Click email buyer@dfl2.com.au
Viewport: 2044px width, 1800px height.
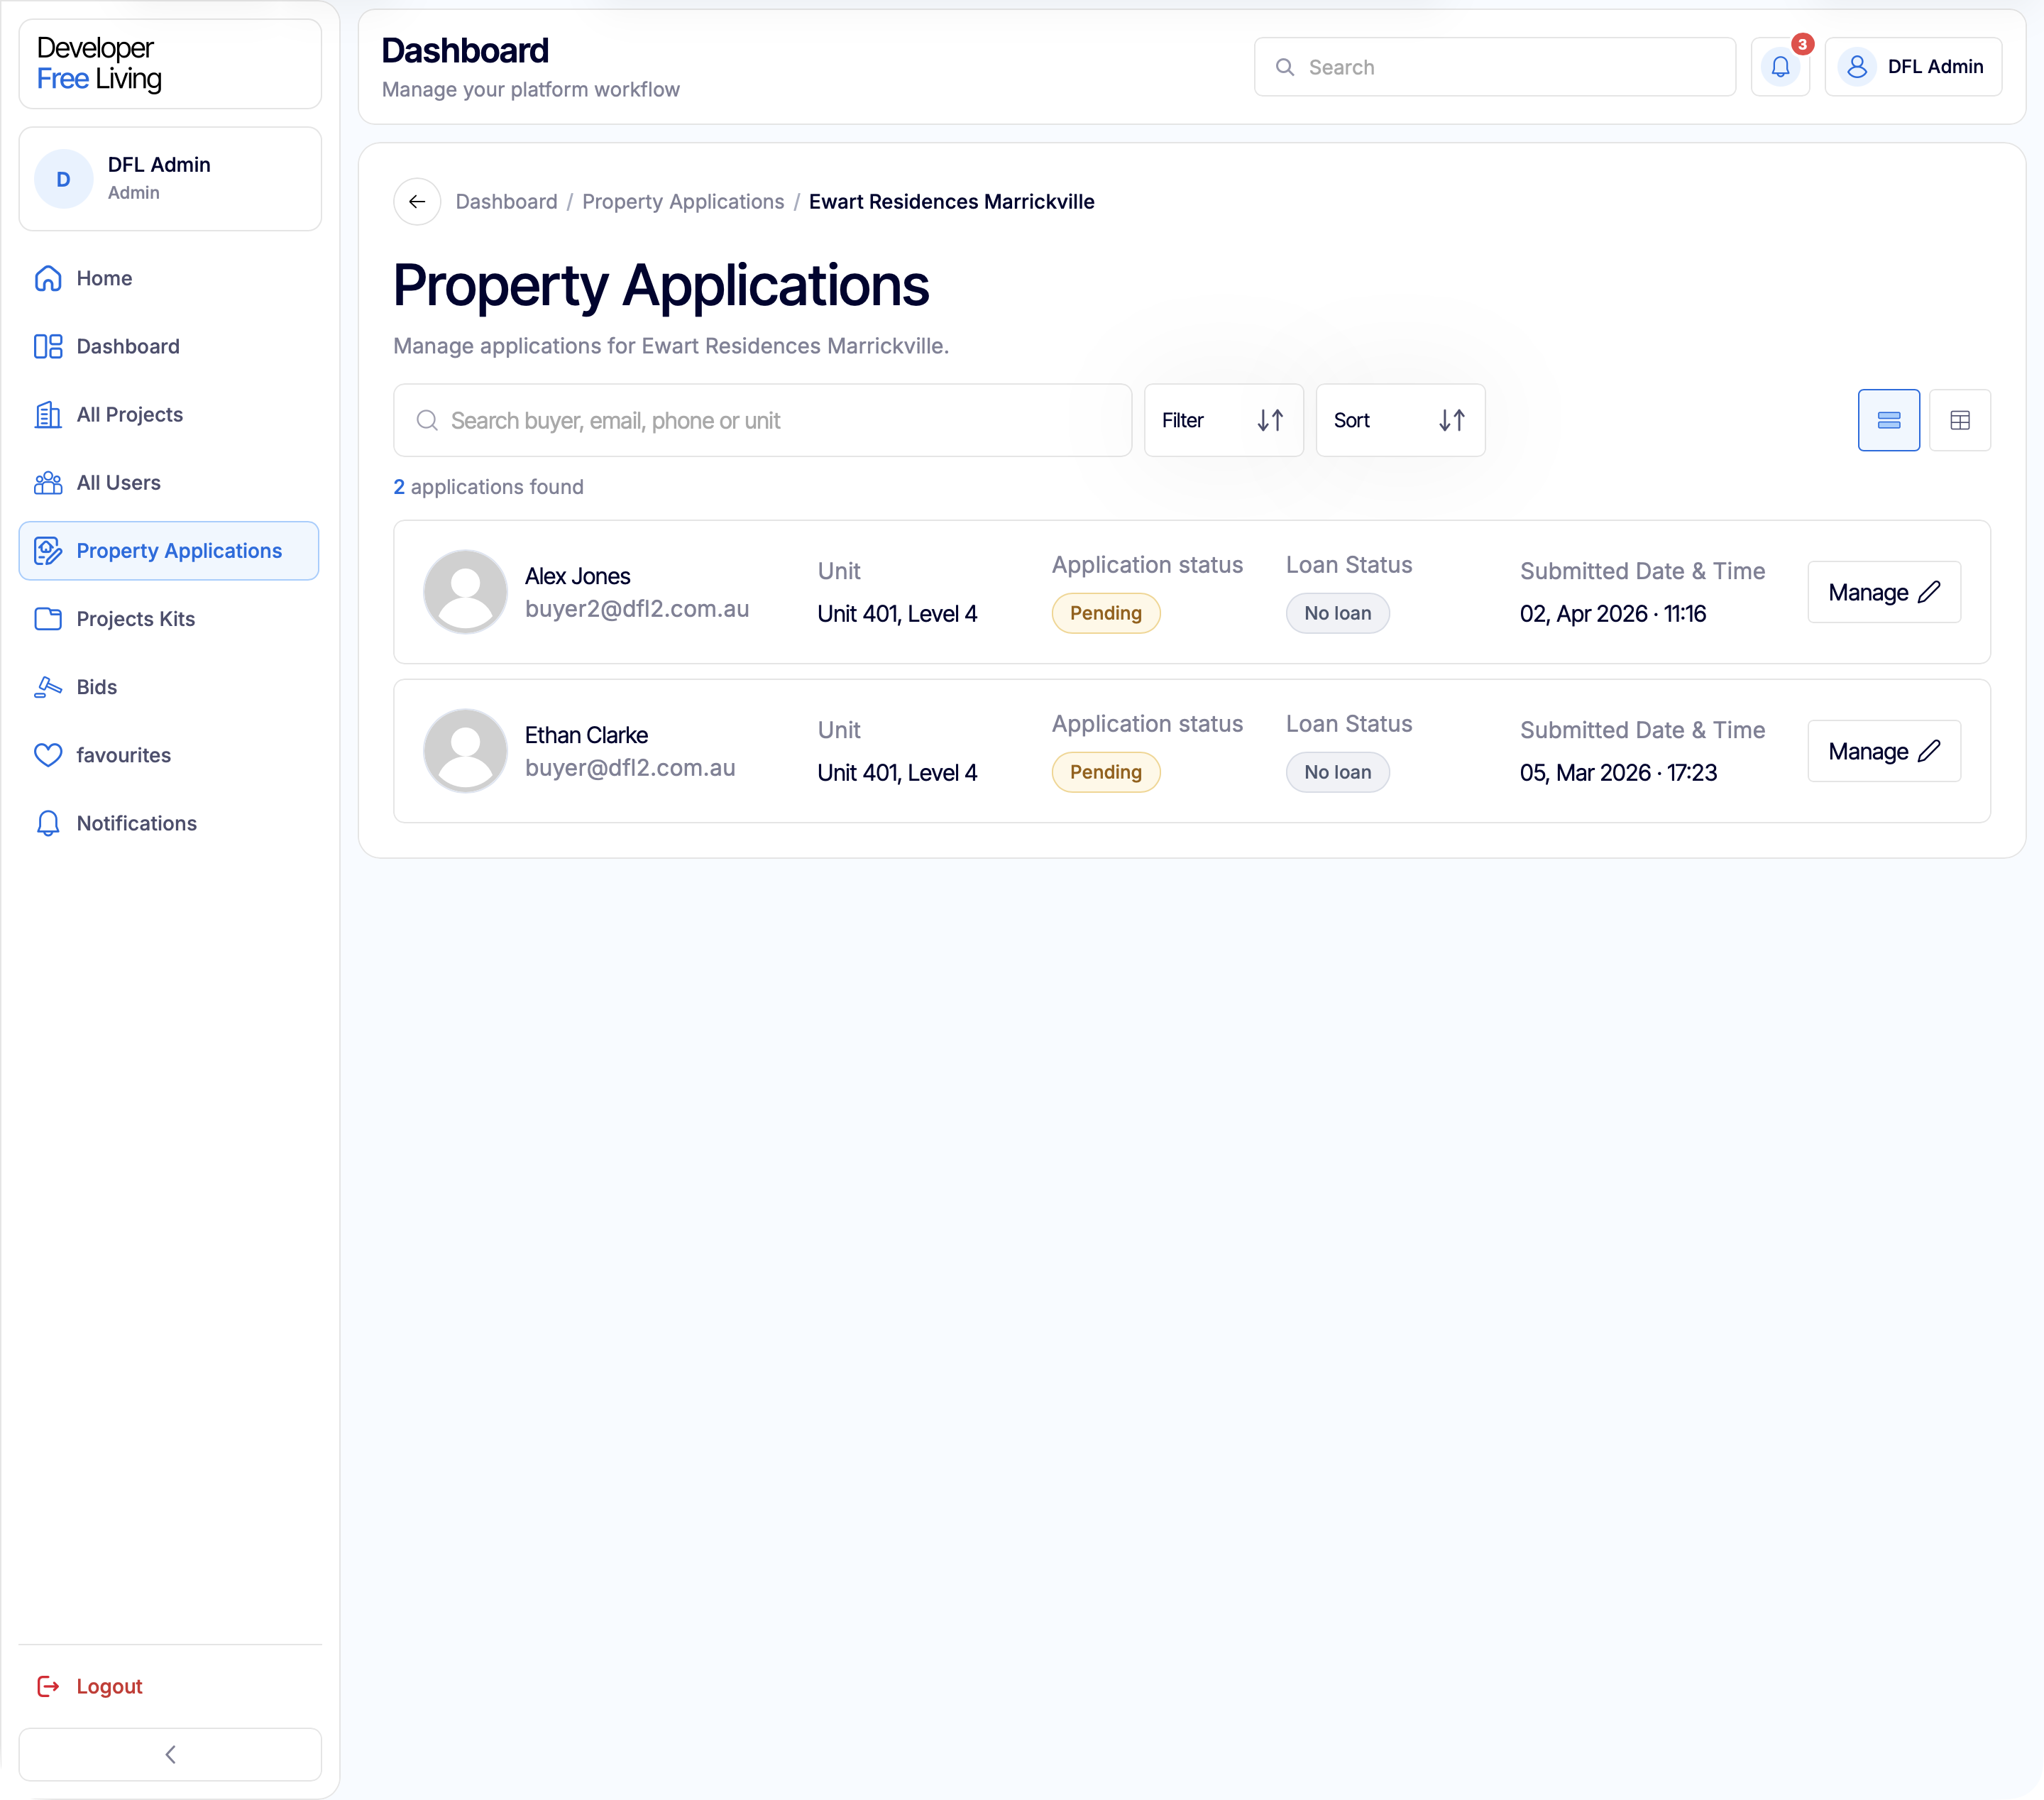coord(630,768)
